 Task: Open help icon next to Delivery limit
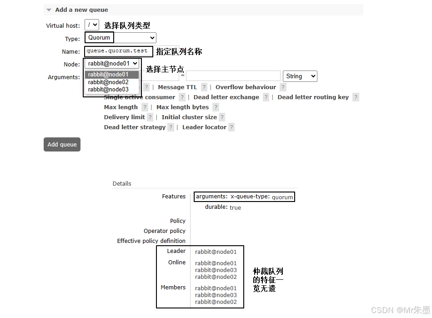click(x=150, y=117)
